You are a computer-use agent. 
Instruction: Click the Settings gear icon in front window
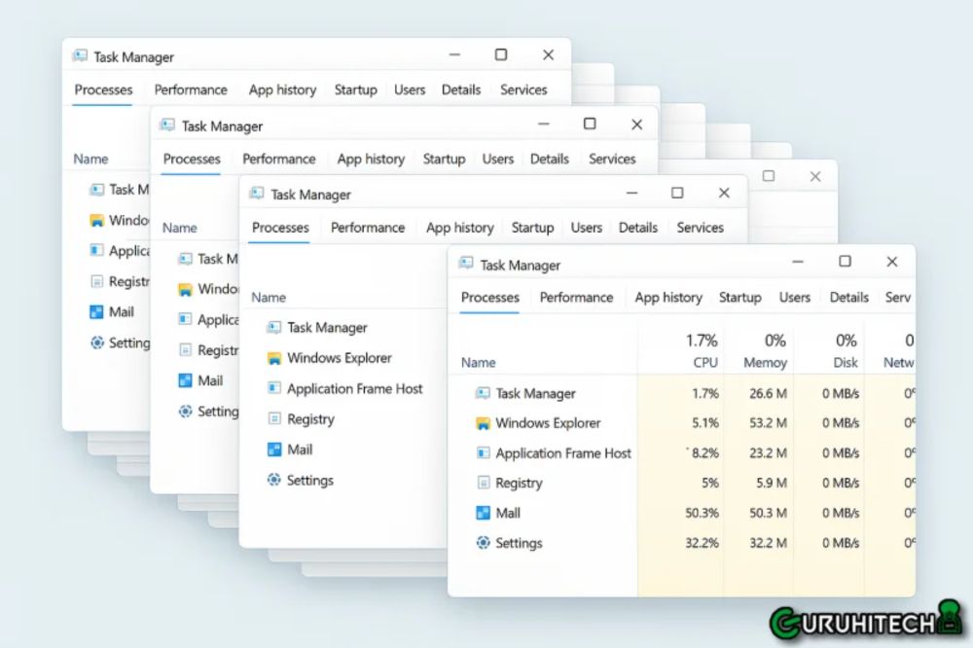[483, 543]
